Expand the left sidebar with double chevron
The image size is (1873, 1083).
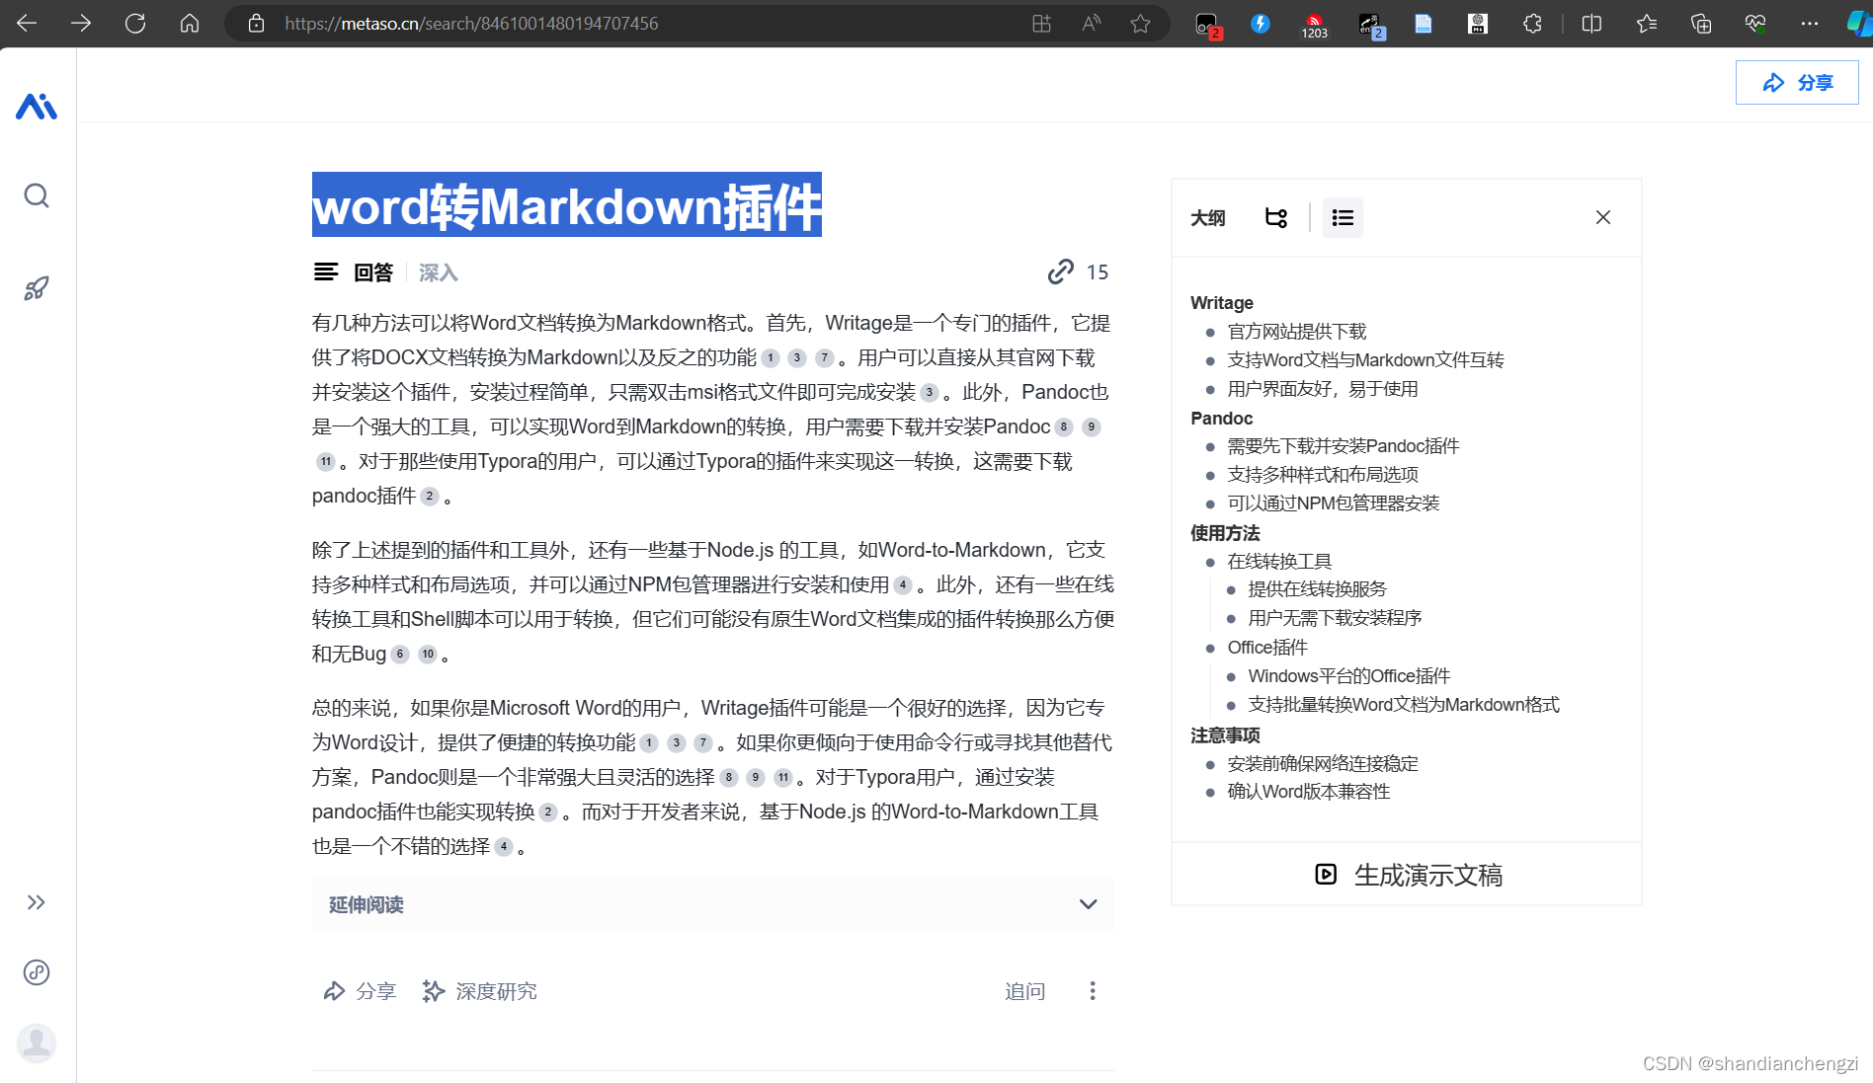pos(37,902)
